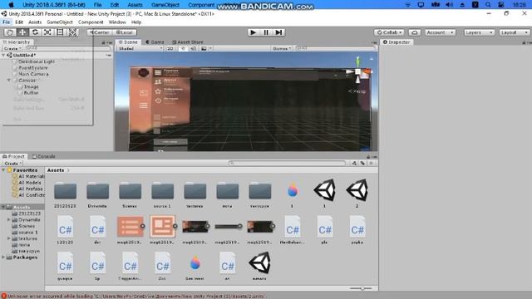Toggle Scene view effects image icon
This screenshot has height=299, width=532.
click(204, 48)
